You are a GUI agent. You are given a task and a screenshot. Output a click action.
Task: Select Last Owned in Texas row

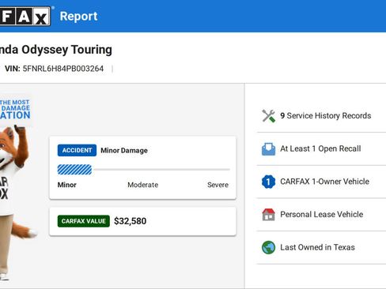pos(321,247)
